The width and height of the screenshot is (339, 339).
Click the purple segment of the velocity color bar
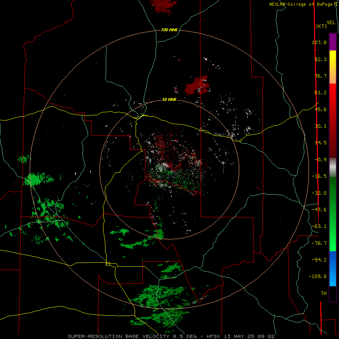click(x=333, y=42)
